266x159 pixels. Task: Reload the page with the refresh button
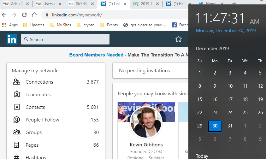tap(24, 15)
